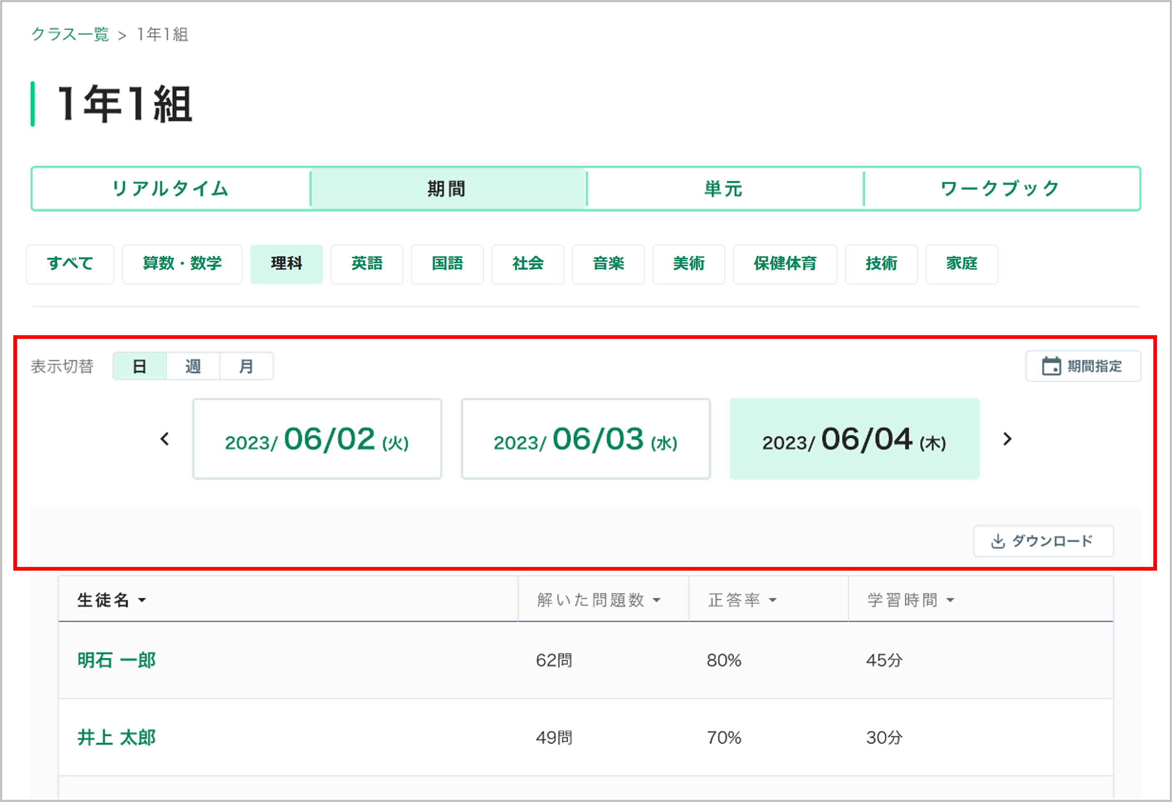Open student 明石 一郎 details
Viewport: 1172px width, 802px height.
point(116,660)
